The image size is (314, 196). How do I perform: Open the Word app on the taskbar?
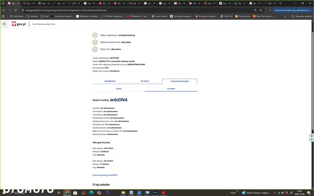(x=131, y=193)
